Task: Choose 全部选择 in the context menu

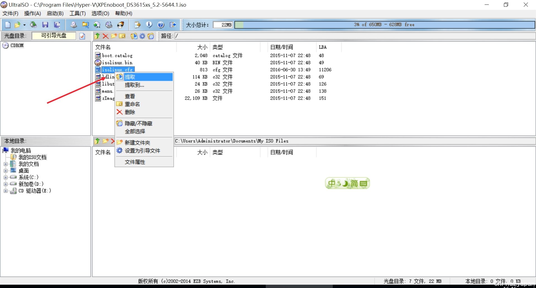Action: [144, 131]
